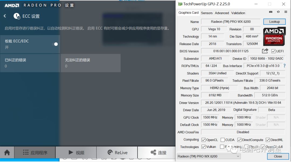Screen dimensions: 291x162
Task: Close the GPU-Z window with X
Action: (x=283, y=4)
